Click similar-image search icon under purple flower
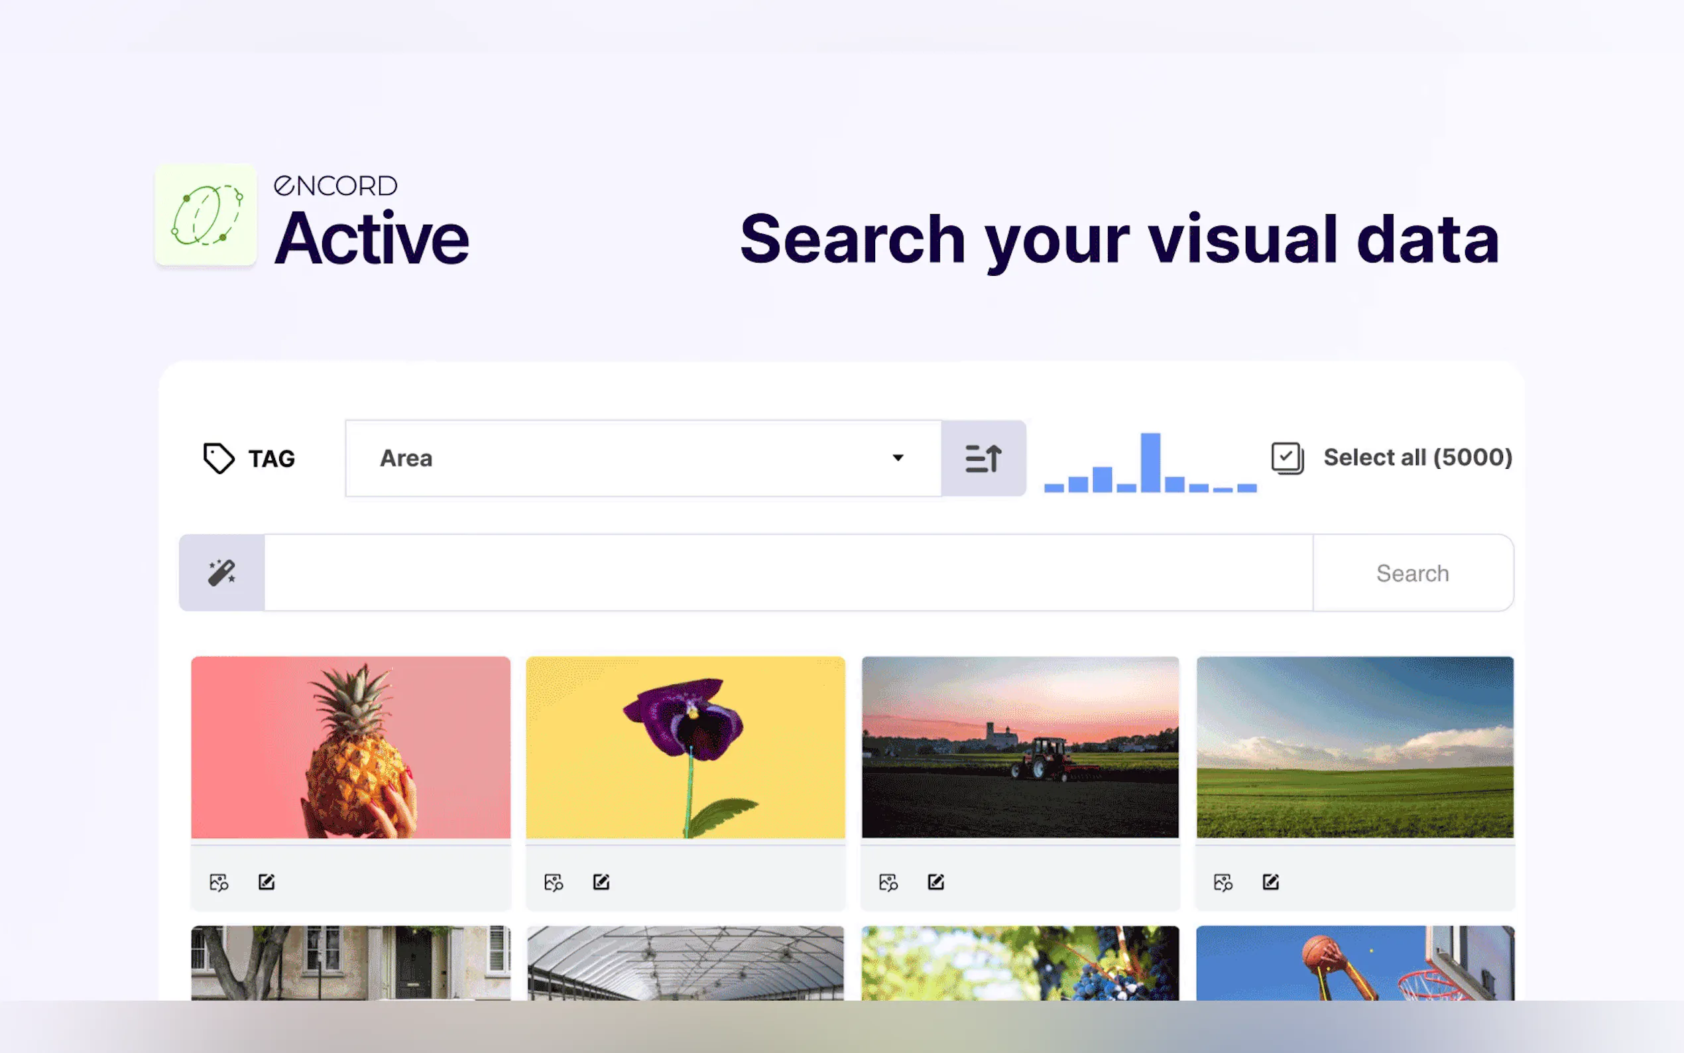 pos(554,883)
